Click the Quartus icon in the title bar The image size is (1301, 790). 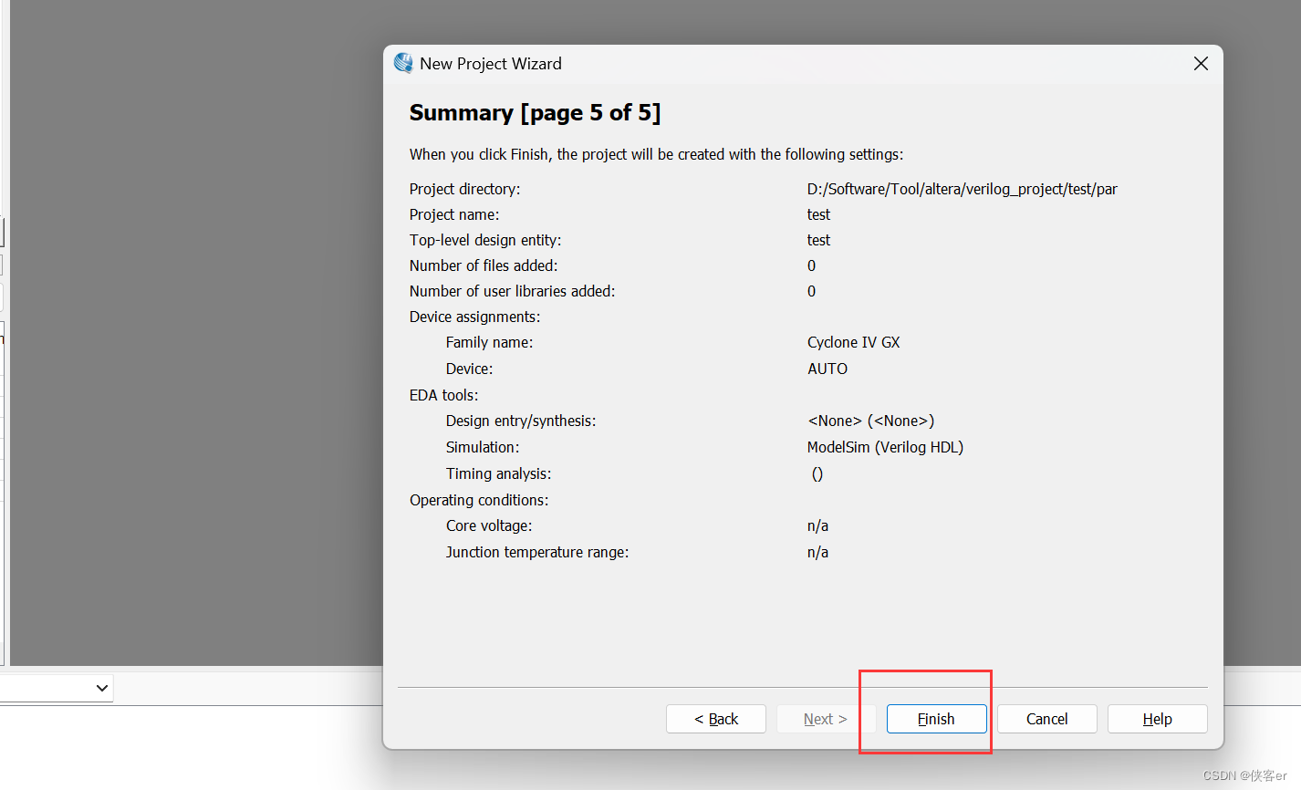[x=403, y=63]
